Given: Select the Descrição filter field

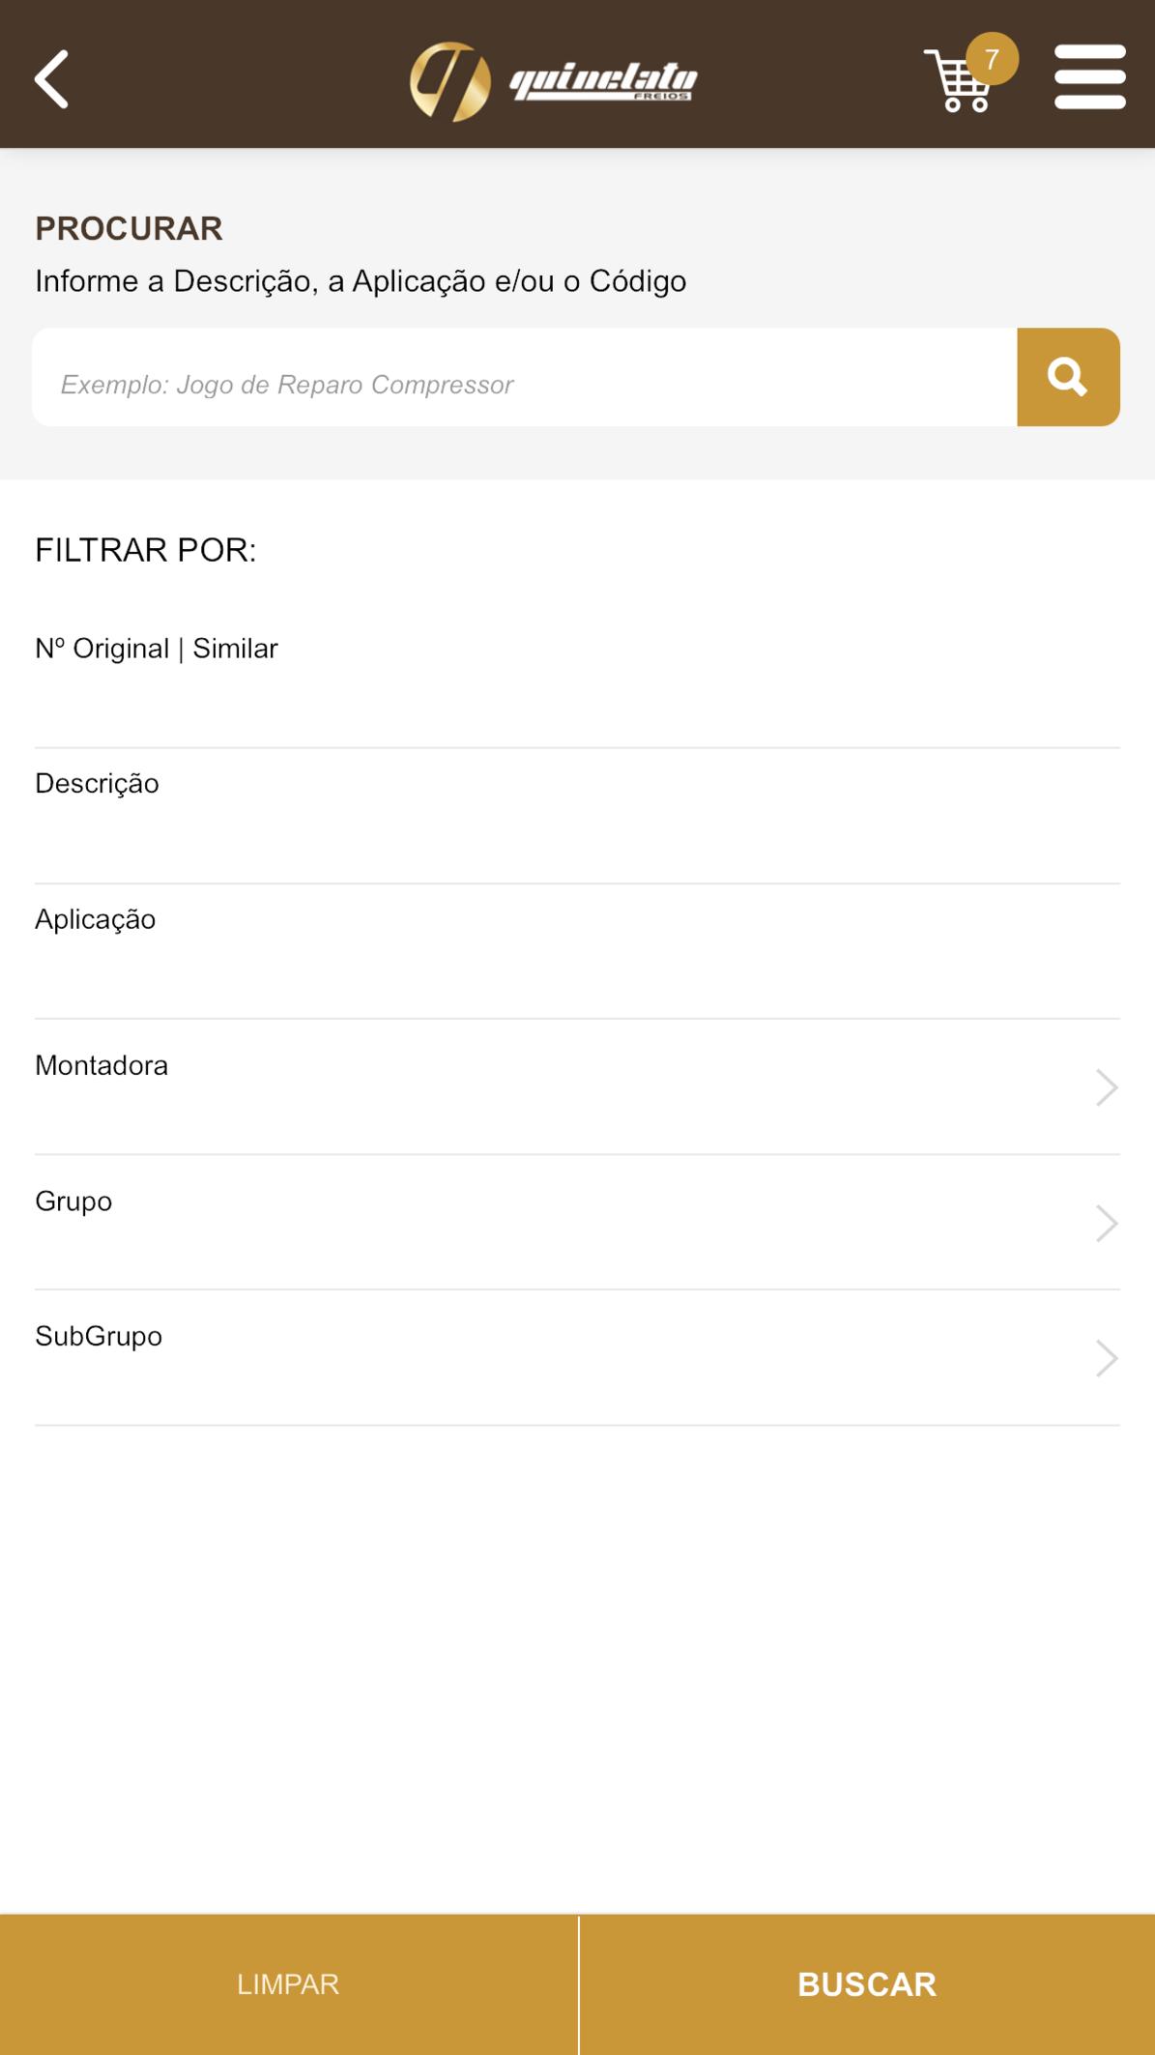Looking at the screenshot, I should pyautogui.click(x=577, y=817).
